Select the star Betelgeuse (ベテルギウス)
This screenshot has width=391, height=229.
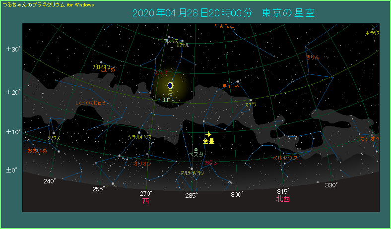click(x=138, y=132)
